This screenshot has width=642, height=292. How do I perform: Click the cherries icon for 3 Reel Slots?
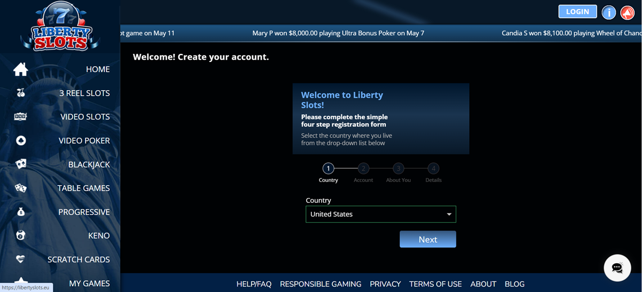(x=20, y=93)
